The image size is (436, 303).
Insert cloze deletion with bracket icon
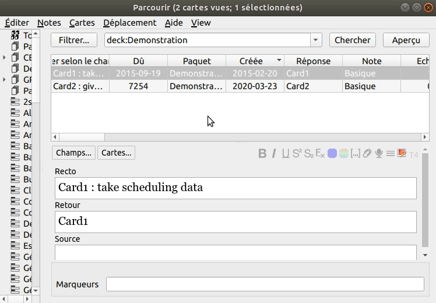pyautogui.click(x=356, y=153)
